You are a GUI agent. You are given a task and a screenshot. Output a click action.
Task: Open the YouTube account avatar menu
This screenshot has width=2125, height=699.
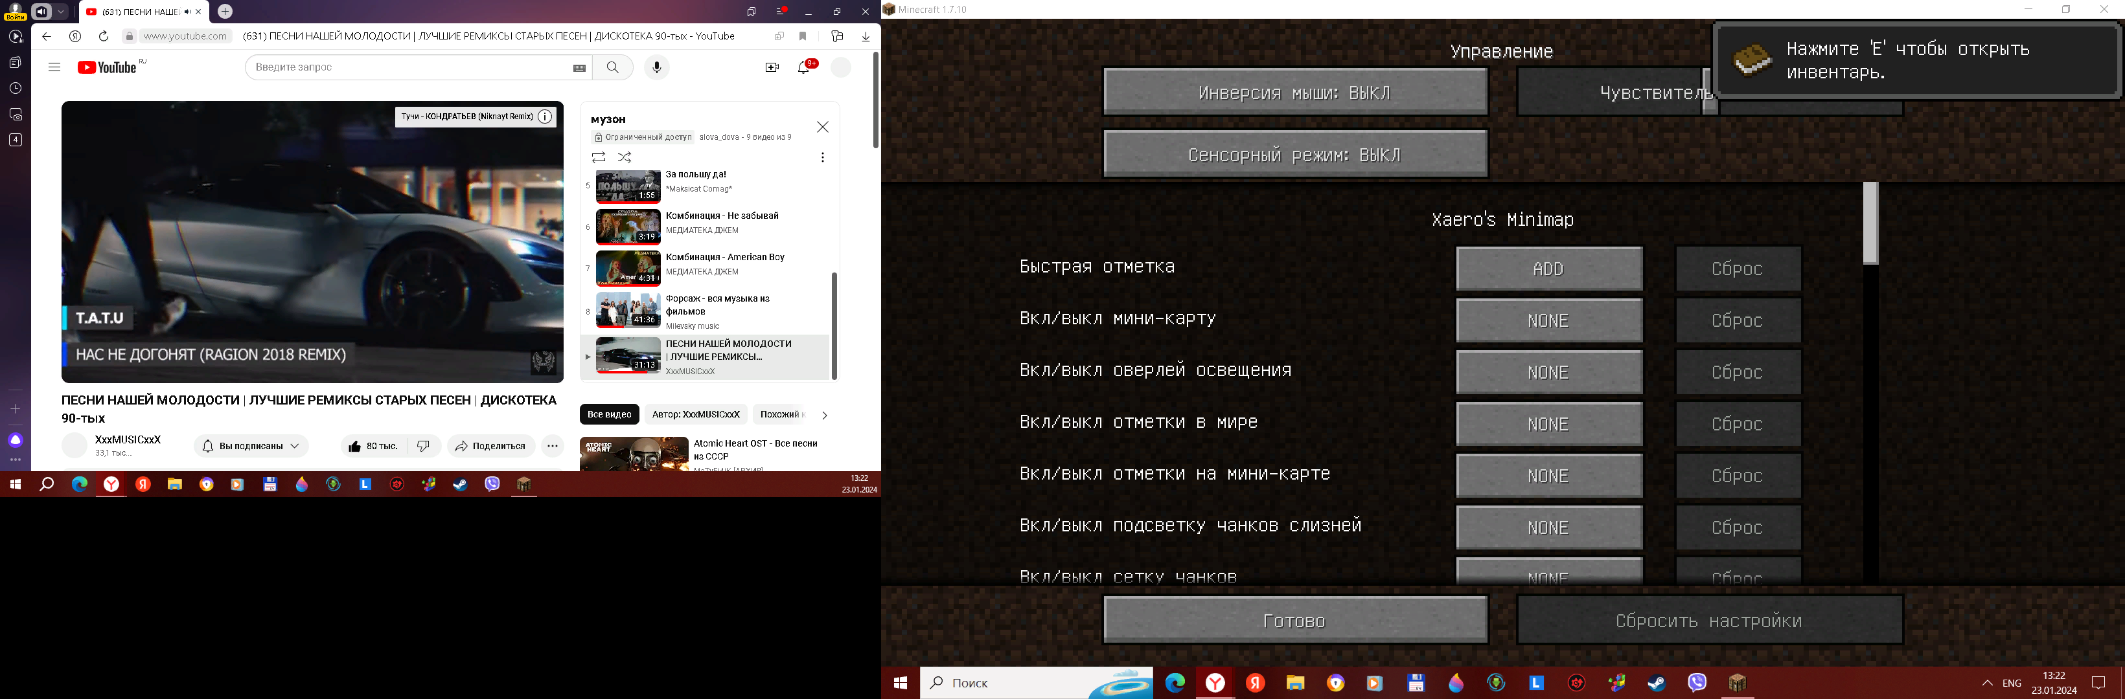tap(840, 67)
